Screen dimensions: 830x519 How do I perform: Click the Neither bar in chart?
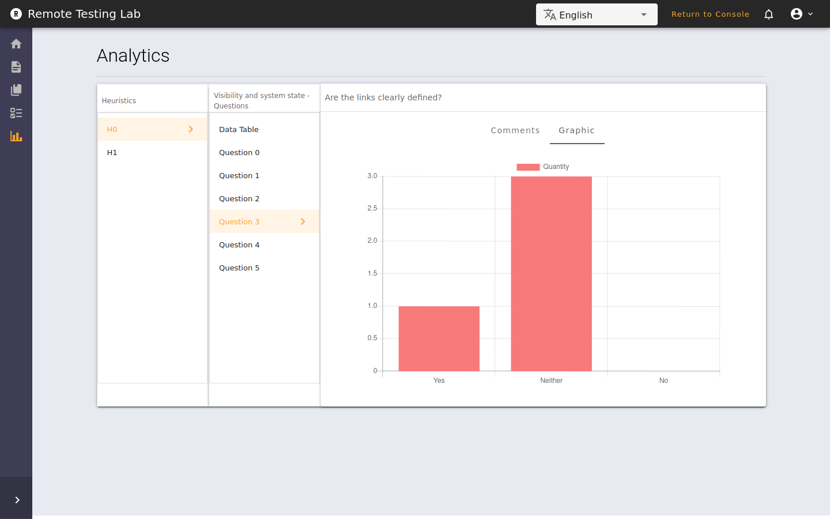click(x=552, y=273)
